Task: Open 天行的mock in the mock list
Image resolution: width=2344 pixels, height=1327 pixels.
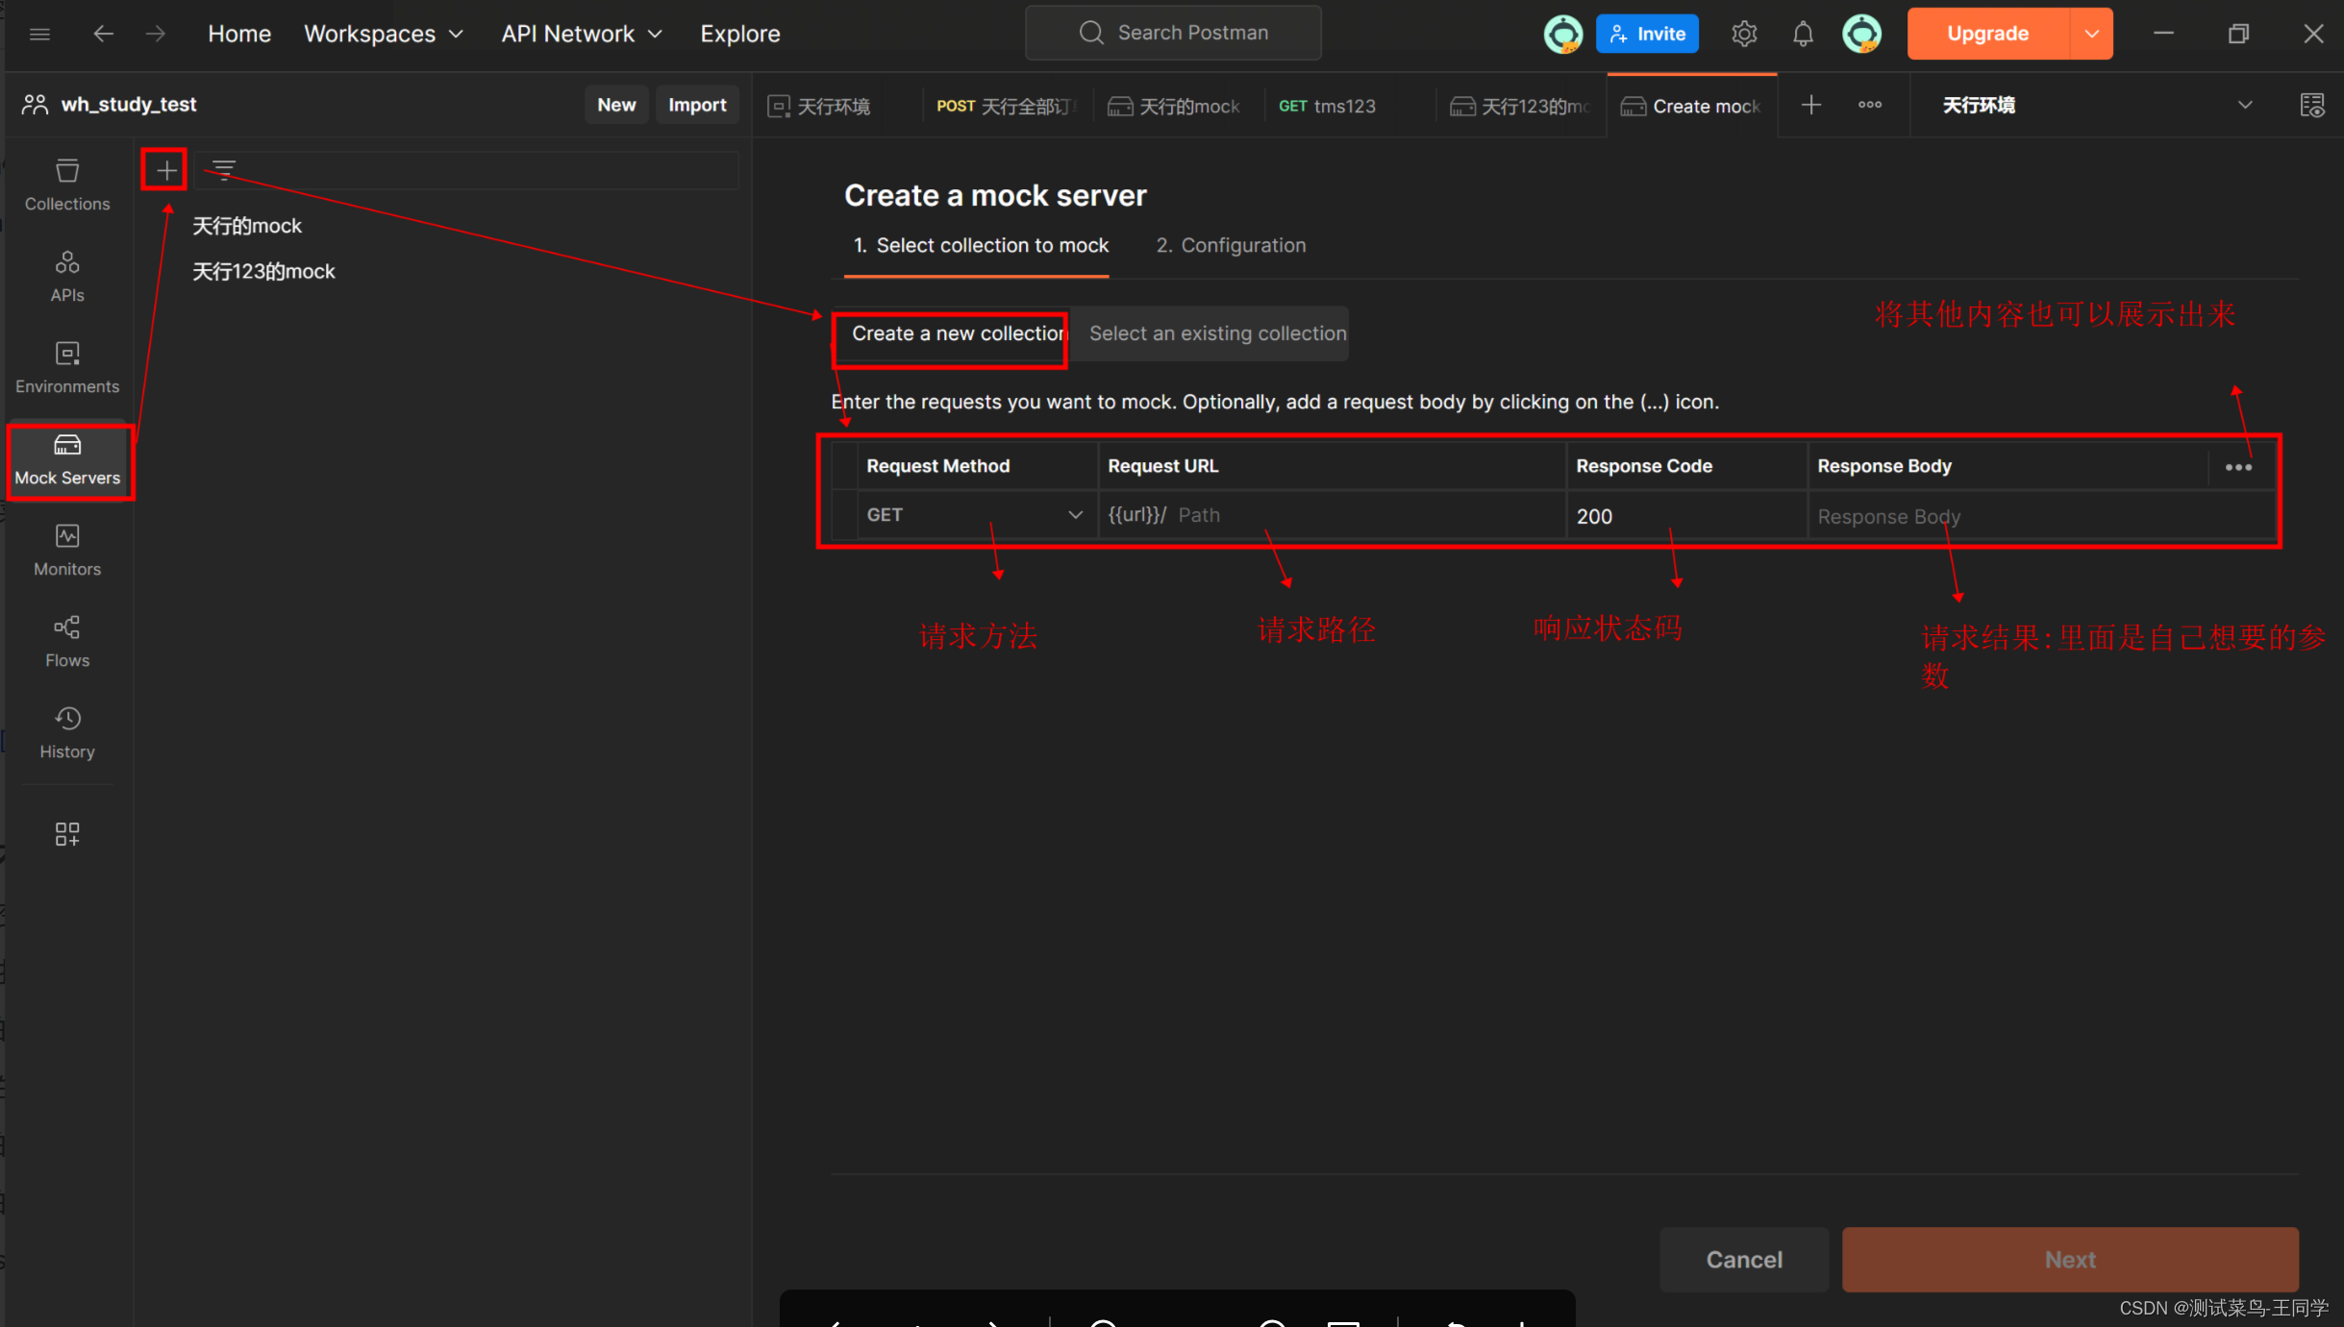Action: coord(247,225)
